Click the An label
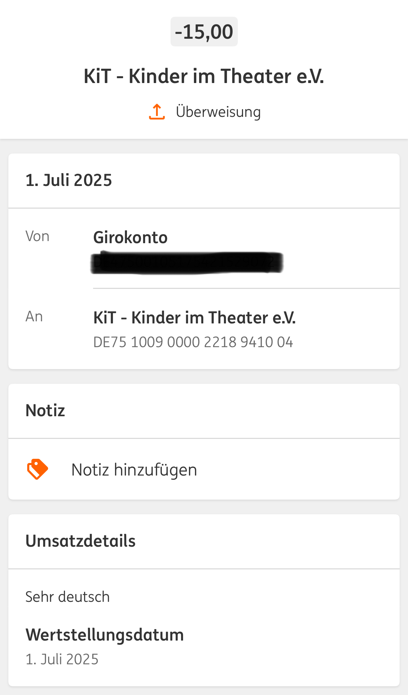 [34, 317]
